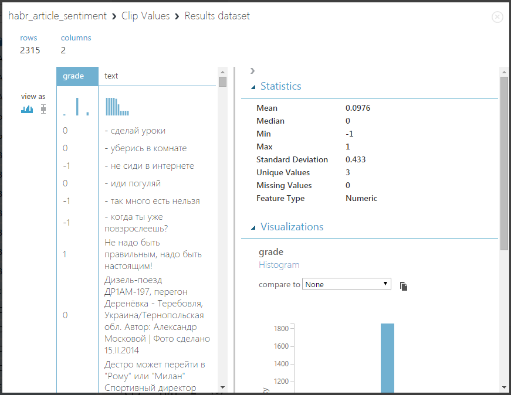Click the tall bar in grade histogram
This screenshot has height=395, width=511.
tap(387, 358)
